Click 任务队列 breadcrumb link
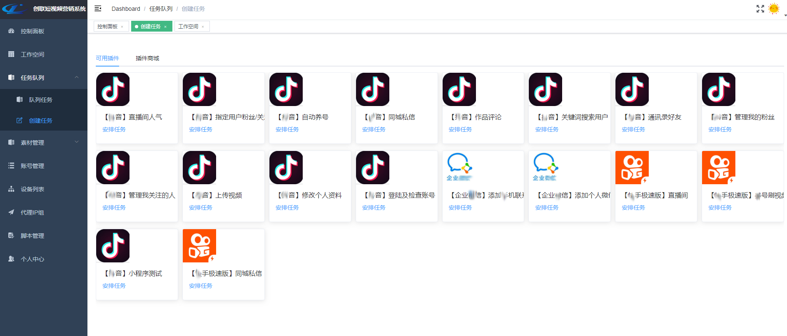 point(161,9)
